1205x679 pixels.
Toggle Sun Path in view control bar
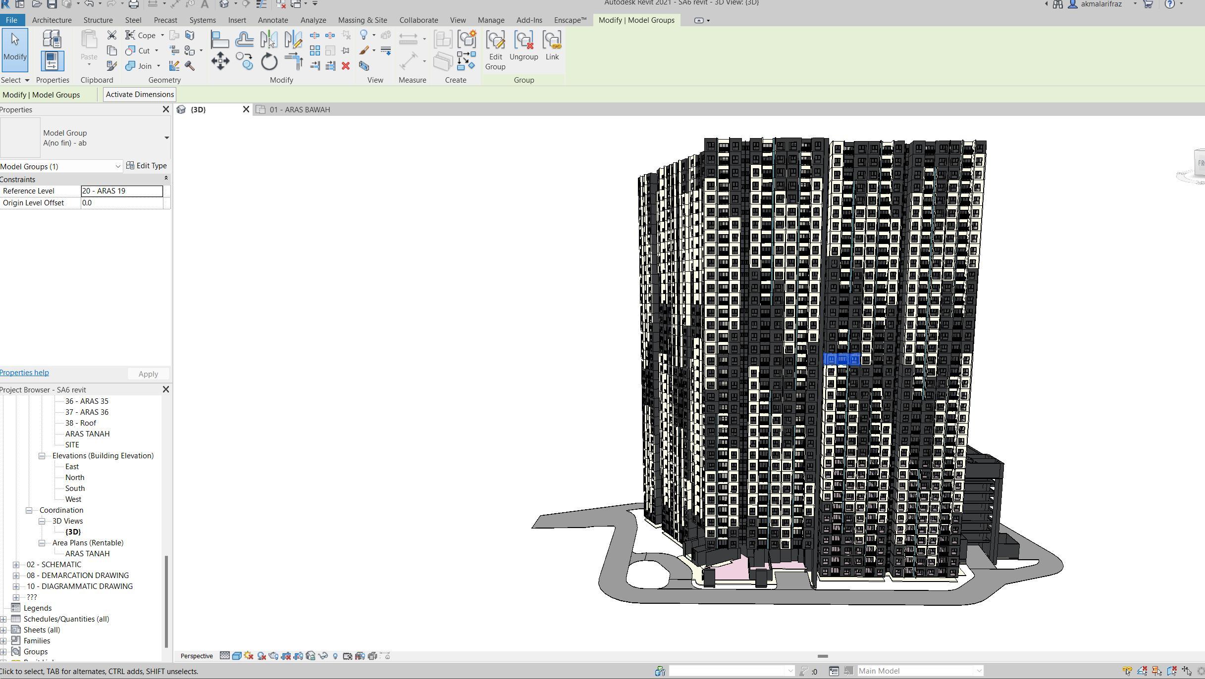click(249, 656)
